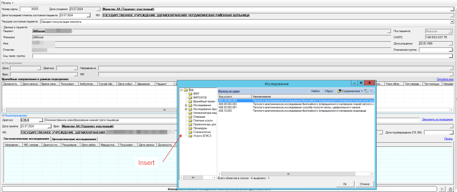
Task: Sort by Наименование column header
Action: tap(313, 96)
